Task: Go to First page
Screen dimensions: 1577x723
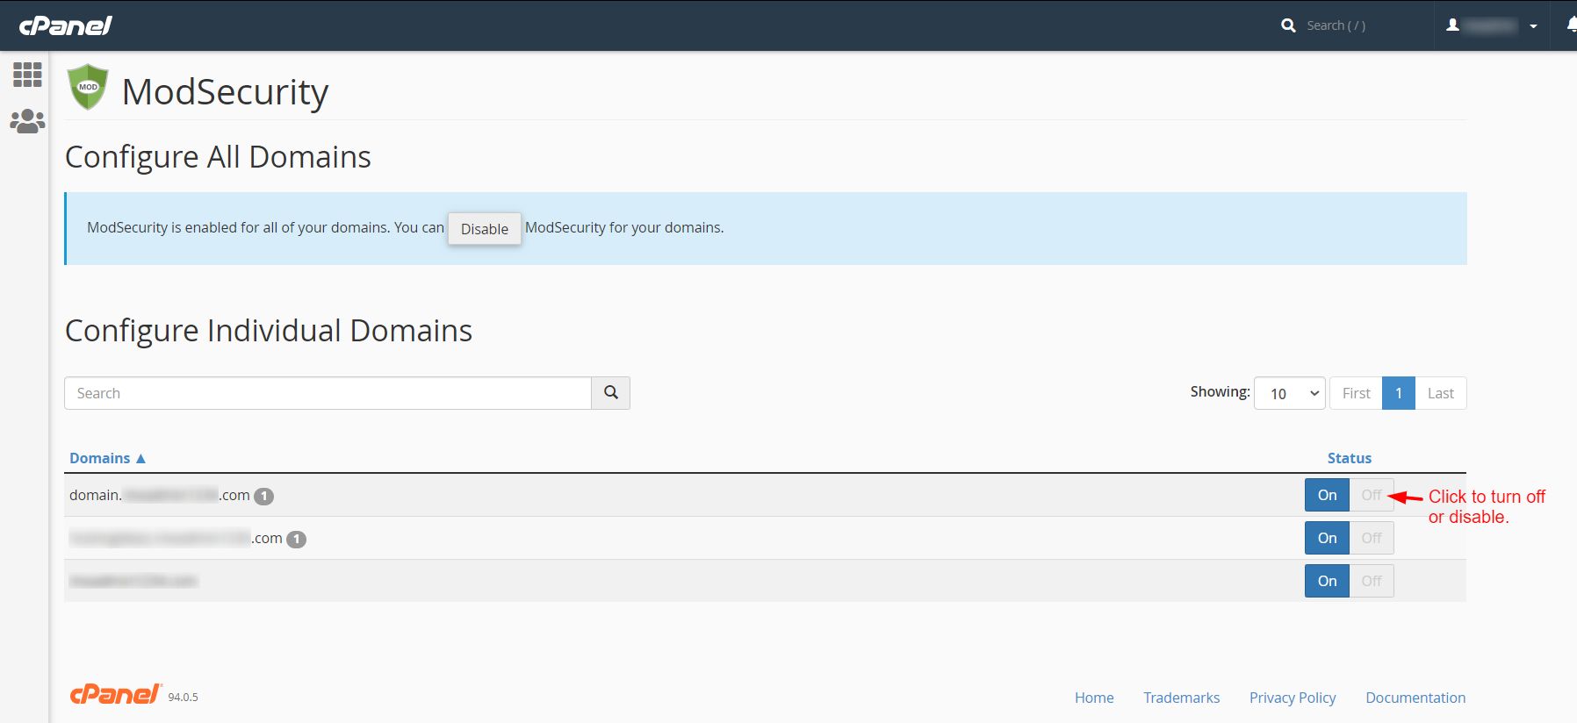Action: point(1356,393)
